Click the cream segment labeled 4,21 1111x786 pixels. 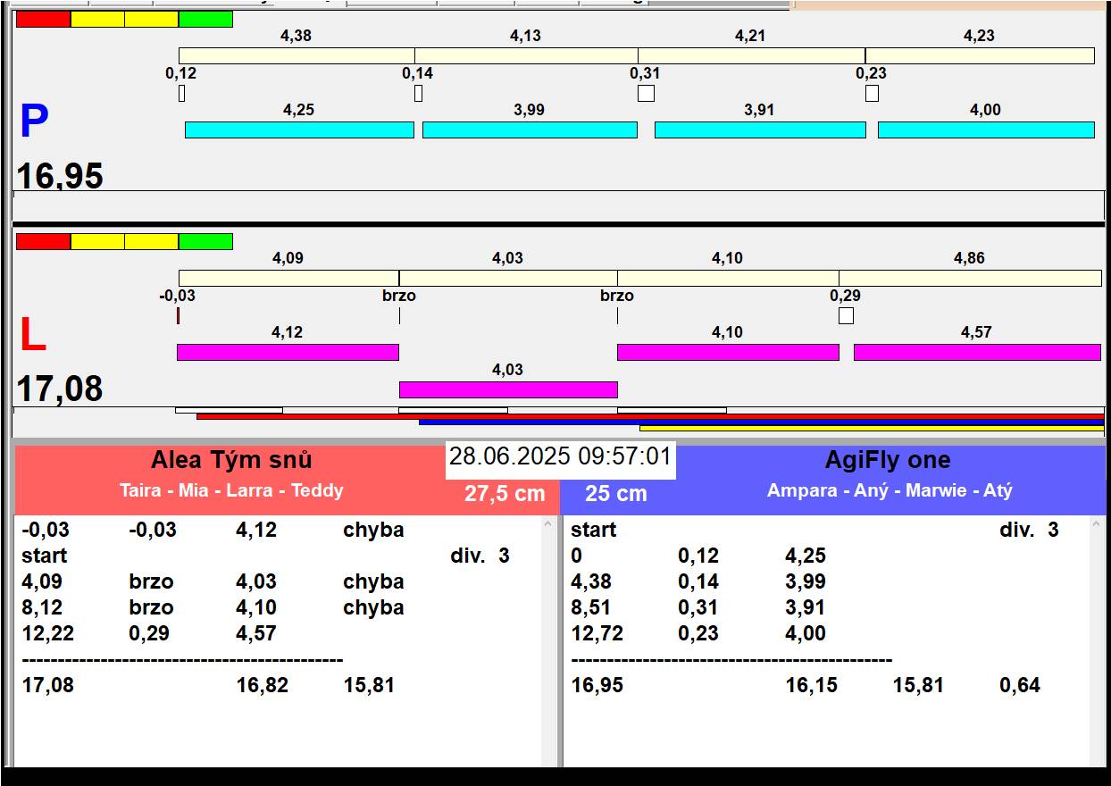tap(751, 55)
